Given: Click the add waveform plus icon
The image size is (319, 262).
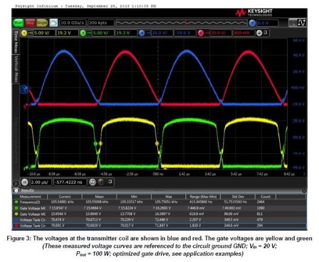Looking at the screenshot, I should click(x=259, y=33).
